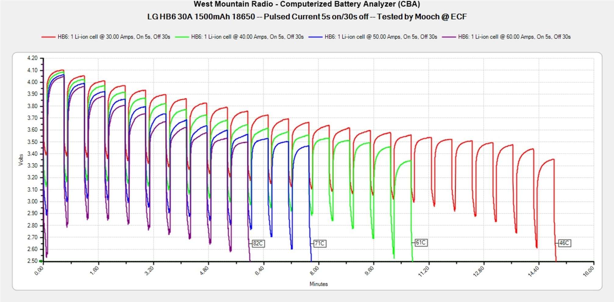Select the 40.00 Amps legend text entry

[x=247, y=37]
